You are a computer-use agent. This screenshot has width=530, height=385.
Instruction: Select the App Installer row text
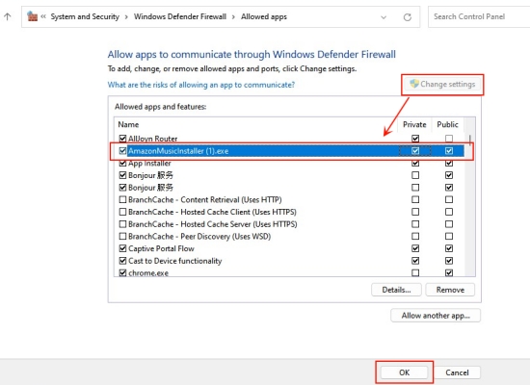coord(149,163)
